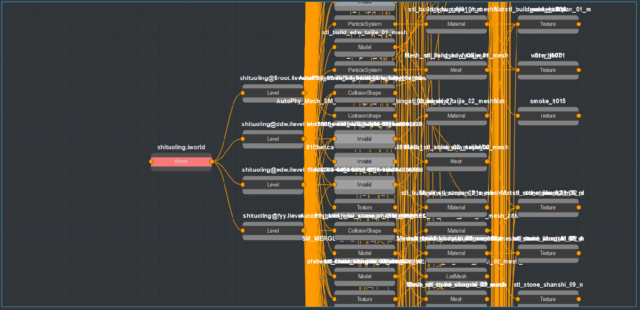This screenshot has width=640, height=310.
Task: Select the smoke_lt015 Texture node
Action: [548, 116]
